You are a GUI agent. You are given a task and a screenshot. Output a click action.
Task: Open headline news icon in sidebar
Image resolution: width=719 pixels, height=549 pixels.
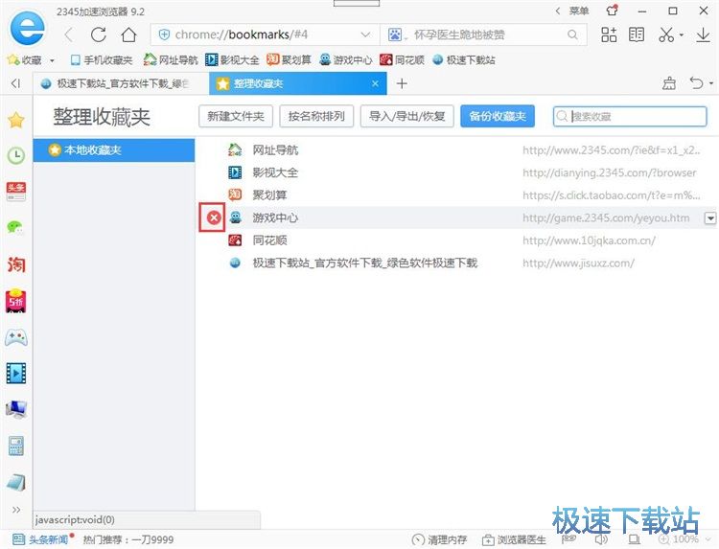click(16, 192)
